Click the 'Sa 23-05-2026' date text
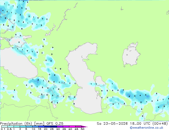Viewport: 169px width, 130px height. [112, 124]
